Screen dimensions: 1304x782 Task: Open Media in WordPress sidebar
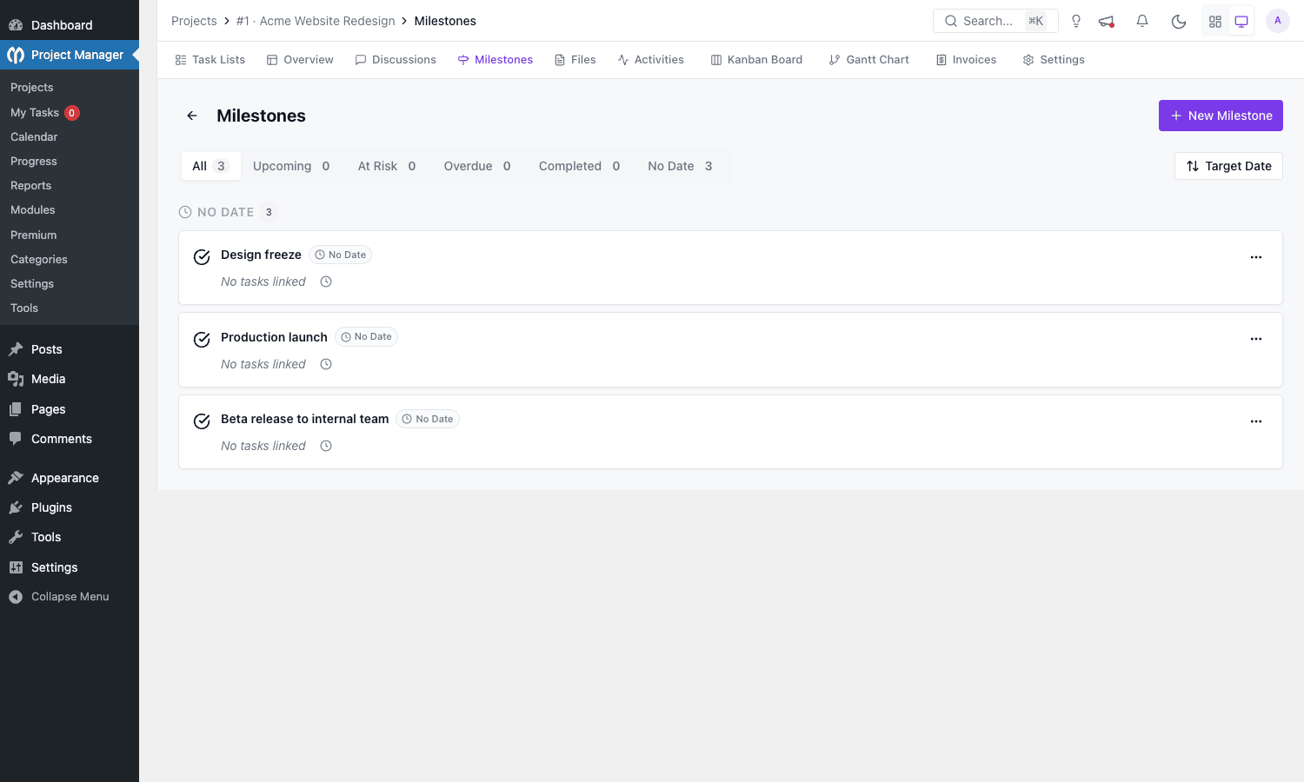point(70,379)
